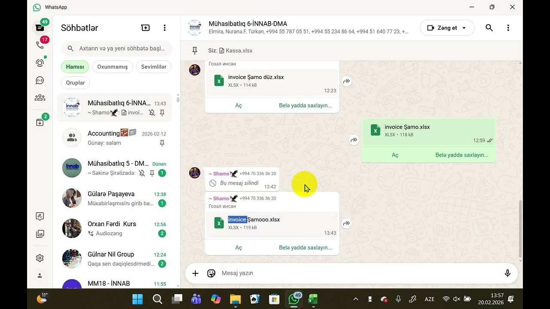Forward the invoice Şamooo.xlsx message

tap(346, 223)
